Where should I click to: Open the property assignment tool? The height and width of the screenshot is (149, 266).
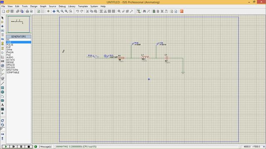pos(148,11)
